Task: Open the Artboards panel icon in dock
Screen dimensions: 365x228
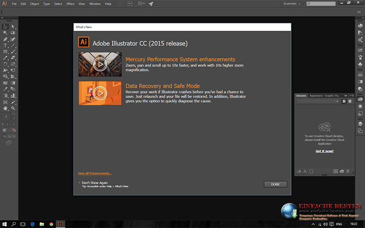Action: (360, 131)
